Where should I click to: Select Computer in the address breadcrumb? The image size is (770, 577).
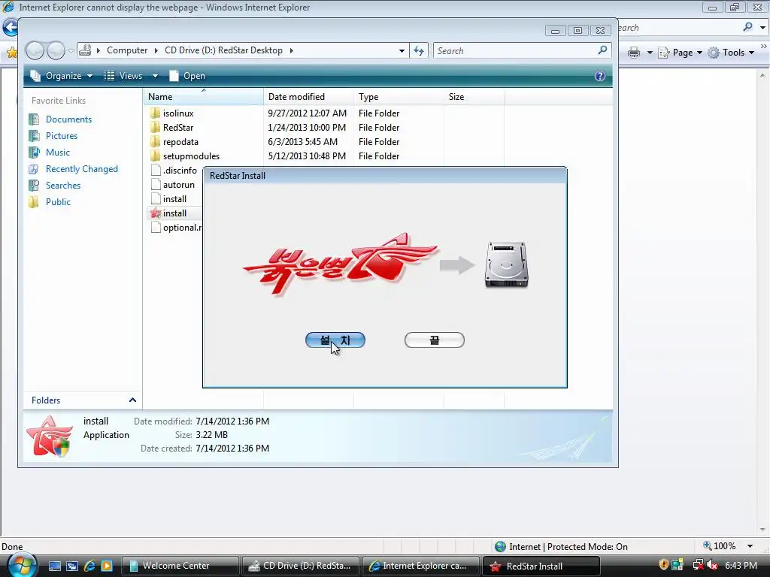(x=126, y=50)
